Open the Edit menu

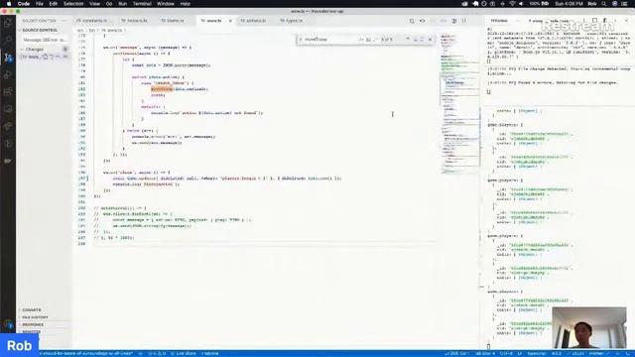point(53,4)
